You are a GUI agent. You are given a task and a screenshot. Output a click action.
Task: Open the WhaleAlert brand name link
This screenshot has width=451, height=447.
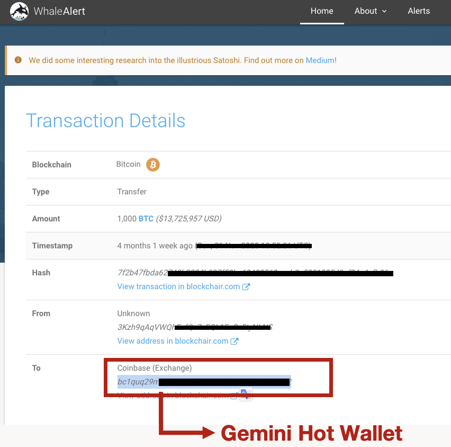point(59,11)
